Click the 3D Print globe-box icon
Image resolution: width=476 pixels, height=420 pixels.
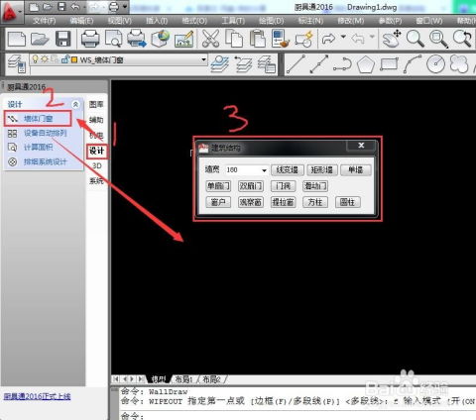tap(161, 39)
